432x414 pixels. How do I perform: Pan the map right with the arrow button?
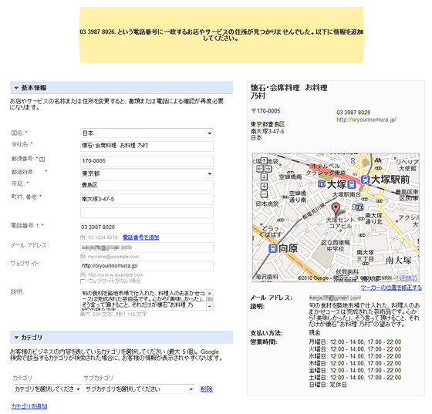tap(268, 169)
